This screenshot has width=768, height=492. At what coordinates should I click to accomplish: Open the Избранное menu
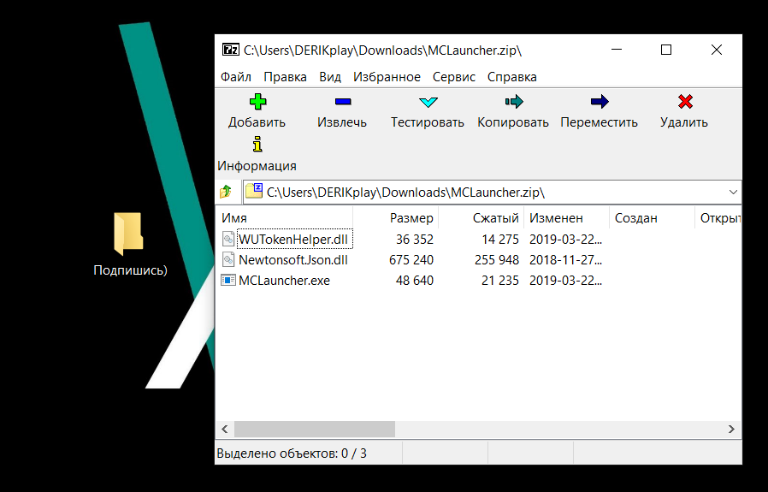tap(387, 77)
